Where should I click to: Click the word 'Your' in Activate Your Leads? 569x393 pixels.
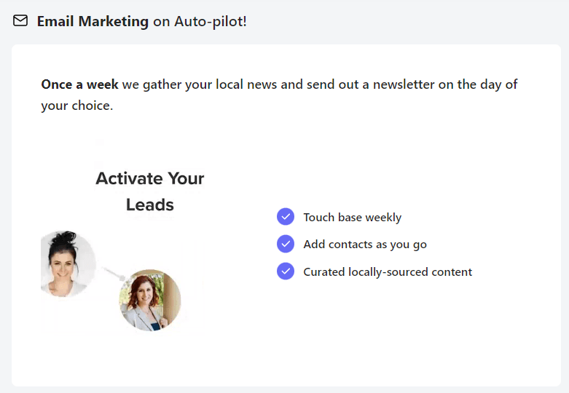(x=186, y=178)
